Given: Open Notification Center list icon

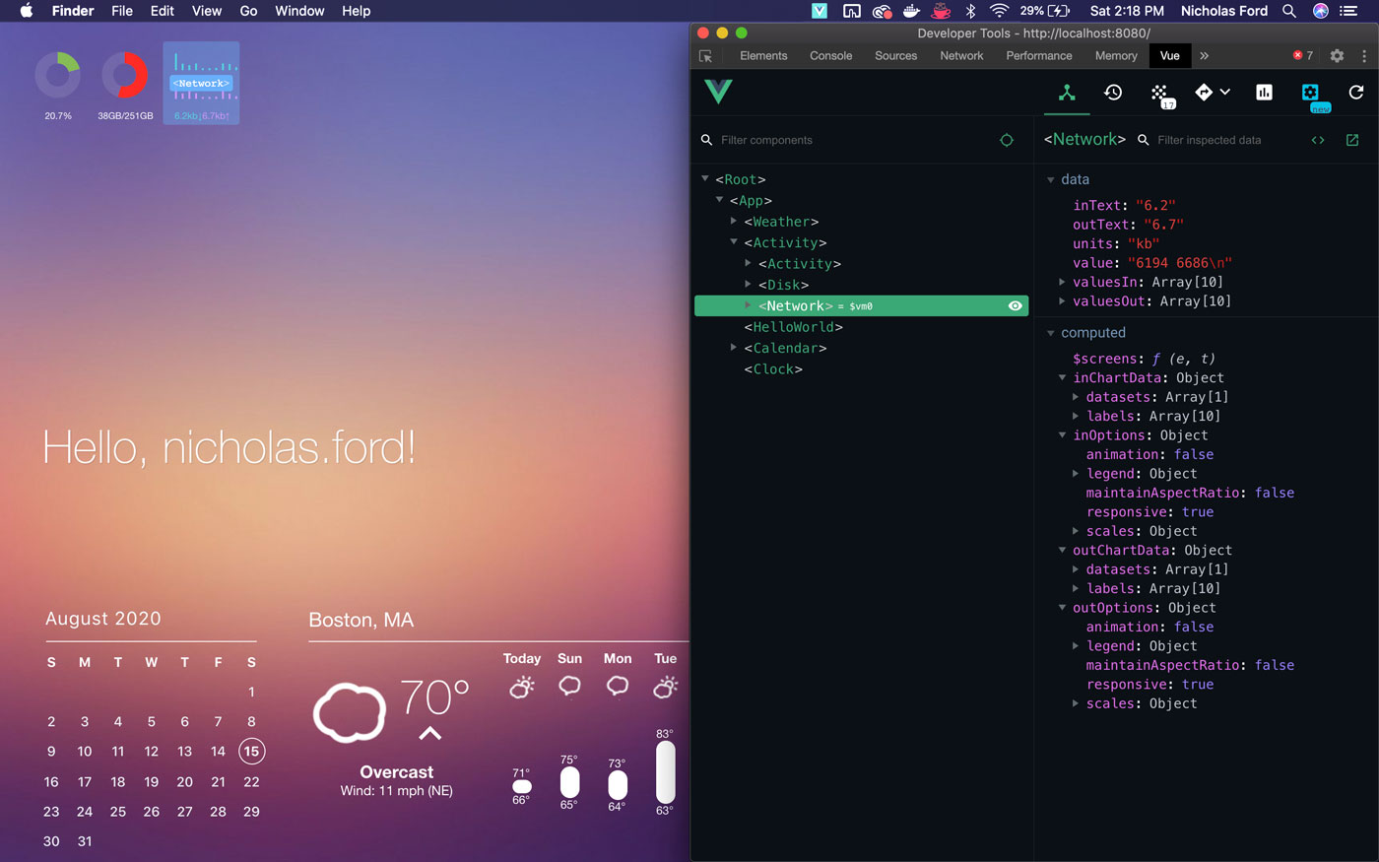Looking at the screenshot, I should tap(1349, 11).
